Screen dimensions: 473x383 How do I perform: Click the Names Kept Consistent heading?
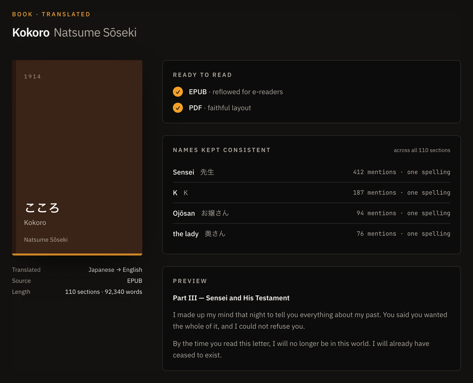coord(222,150)
